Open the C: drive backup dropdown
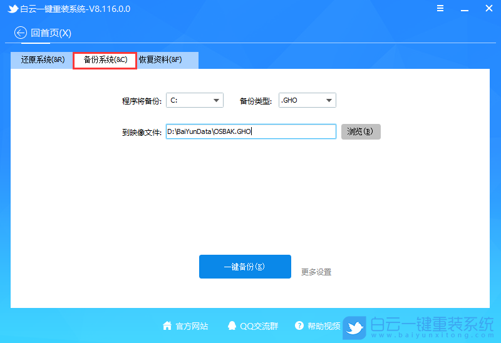Screen dimensions: 501x343 195,100
